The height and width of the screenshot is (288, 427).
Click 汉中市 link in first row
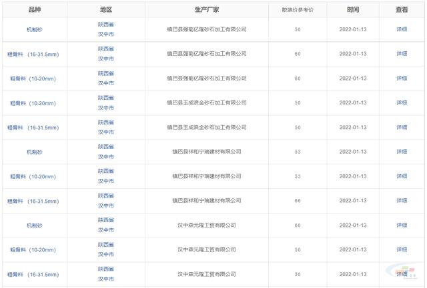(x=106, y=34)
